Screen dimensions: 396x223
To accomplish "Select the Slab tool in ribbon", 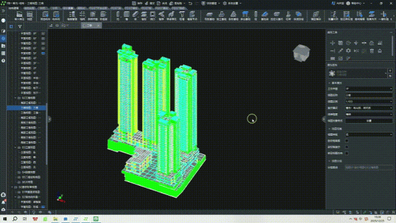I will [x=144, y=15].
